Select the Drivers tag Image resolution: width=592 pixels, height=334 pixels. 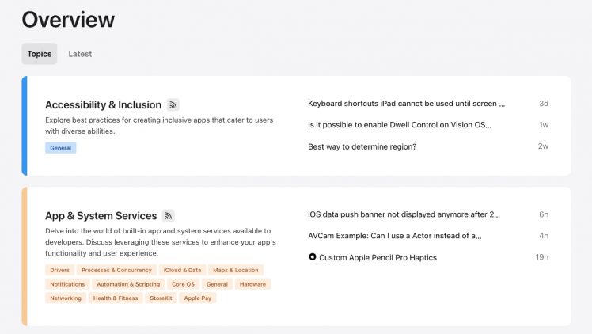point(60,270)
